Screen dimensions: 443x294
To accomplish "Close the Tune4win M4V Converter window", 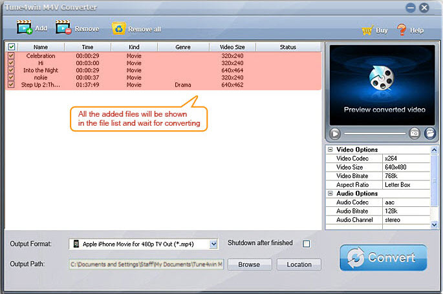I will (424, 8).
